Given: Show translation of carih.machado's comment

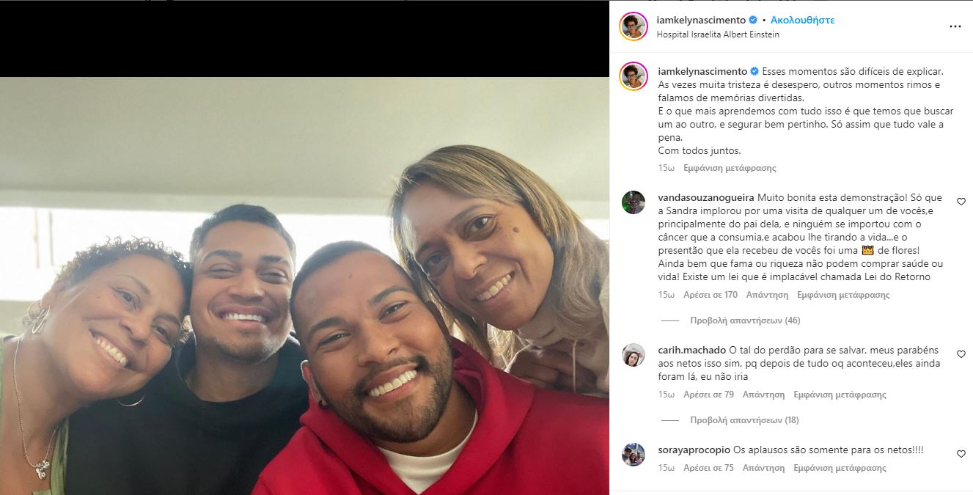Looking at the screenshot, I should (840, 395).
